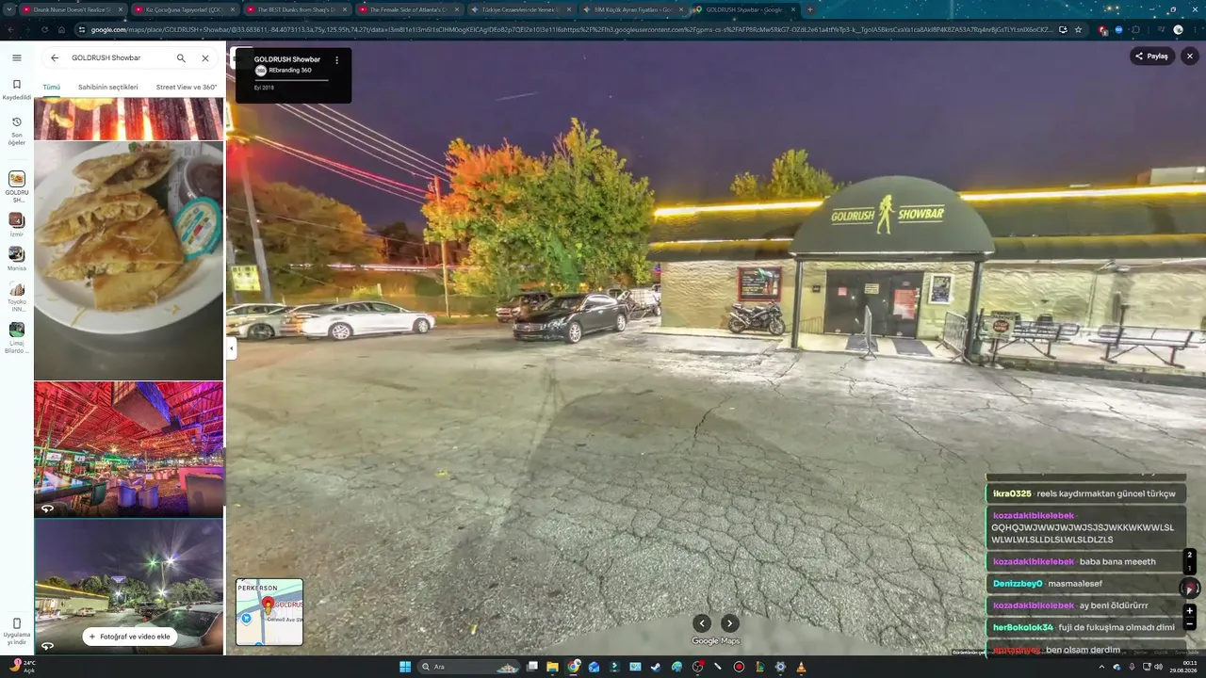This screenshot has height=678, width=1206.
Task: Switch to Street View ve 360° tab
Action: click(x=187, y=87)
